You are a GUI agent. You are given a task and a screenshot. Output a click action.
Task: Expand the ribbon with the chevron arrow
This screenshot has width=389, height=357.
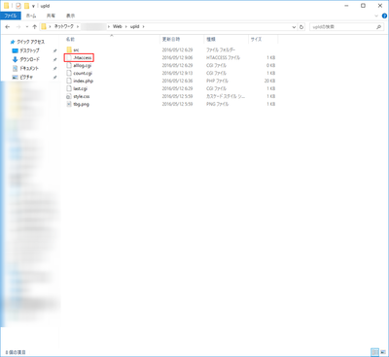pyautogui.click(x=376, y=16)
